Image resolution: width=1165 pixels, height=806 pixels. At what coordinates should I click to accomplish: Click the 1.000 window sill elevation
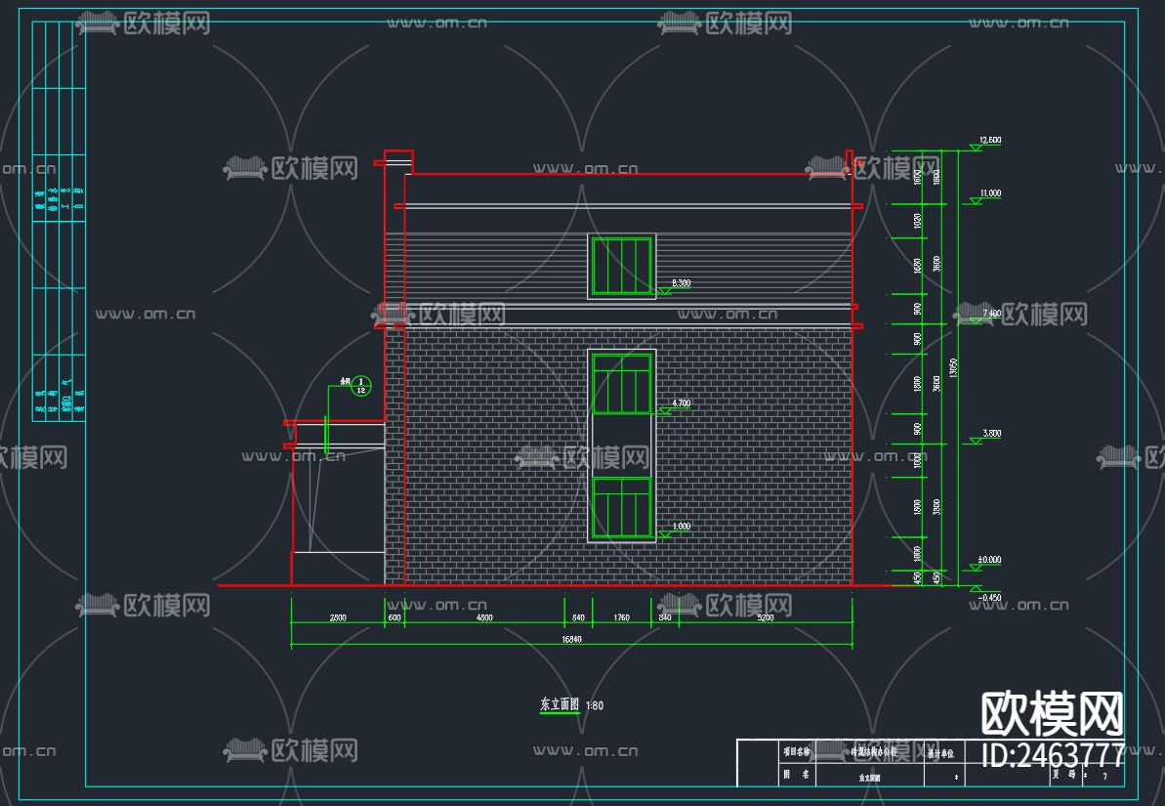pos(682,527)
